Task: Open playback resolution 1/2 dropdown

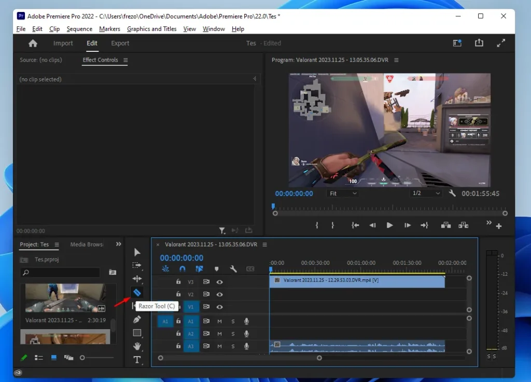Action: click(426, 193)
